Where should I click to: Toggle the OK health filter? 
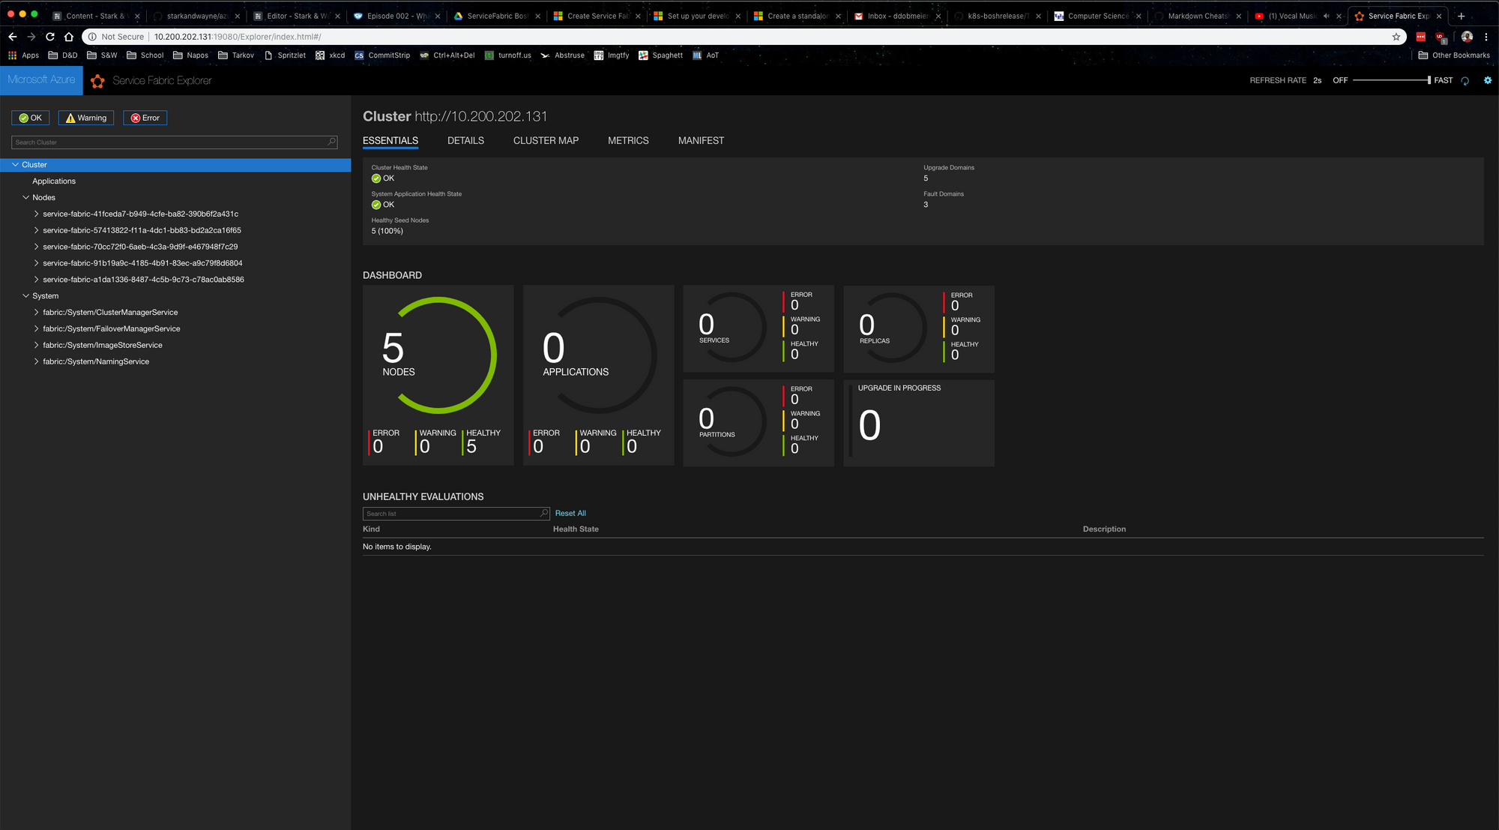pos(31,118)
